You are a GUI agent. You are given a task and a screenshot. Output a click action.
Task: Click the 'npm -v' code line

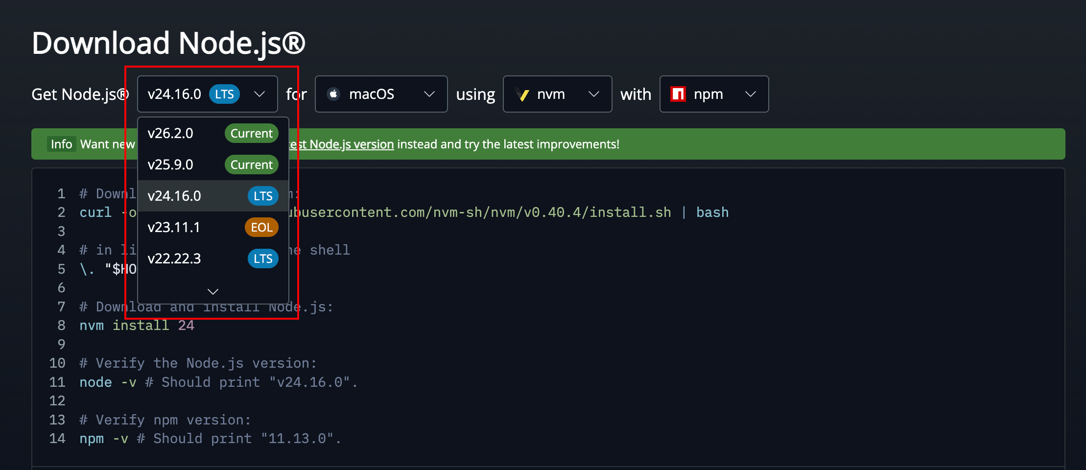pos(211,439)
